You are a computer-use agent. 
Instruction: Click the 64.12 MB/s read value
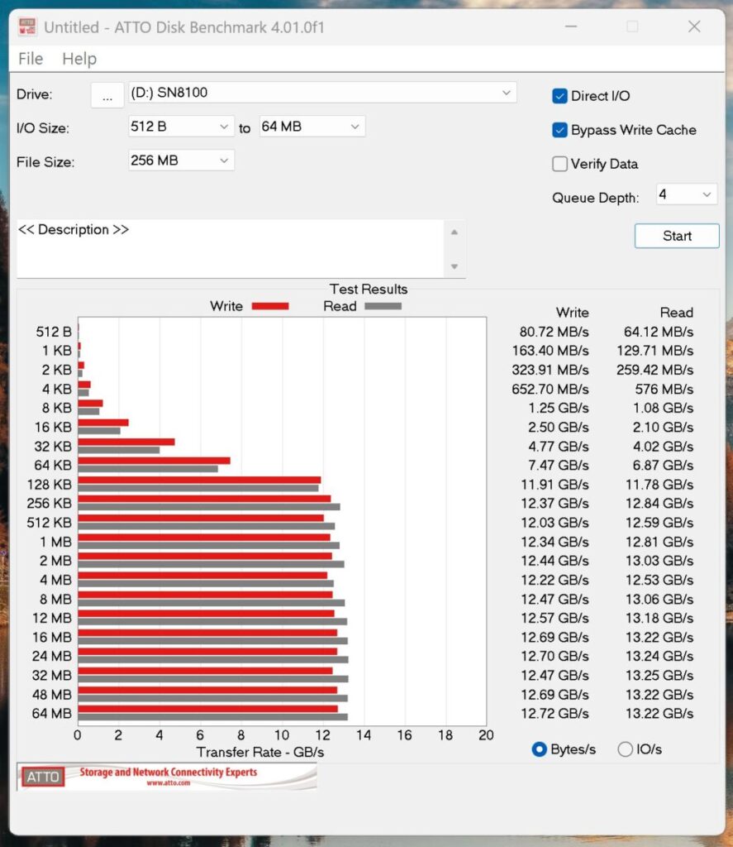click(x=659, y=332)
